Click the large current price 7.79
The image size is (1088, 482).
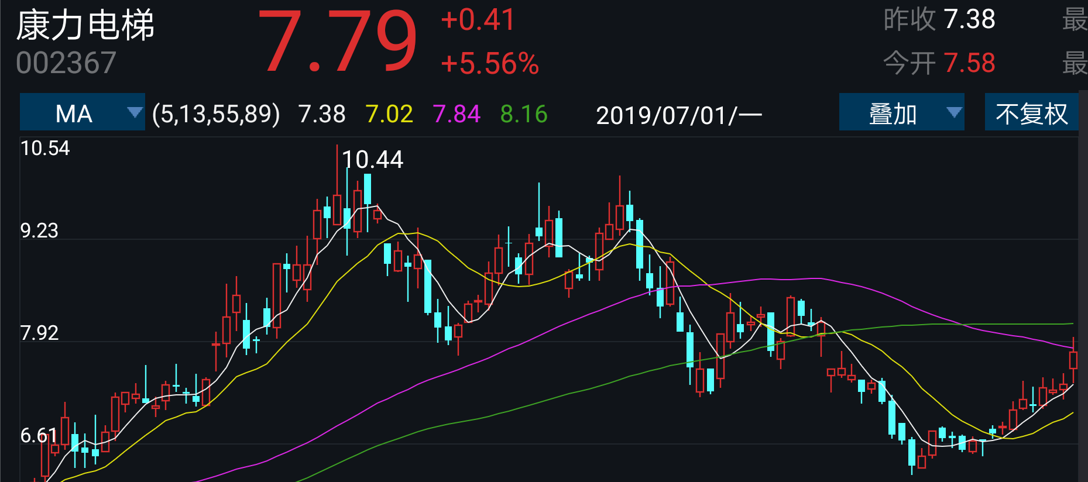pos(337,42)
